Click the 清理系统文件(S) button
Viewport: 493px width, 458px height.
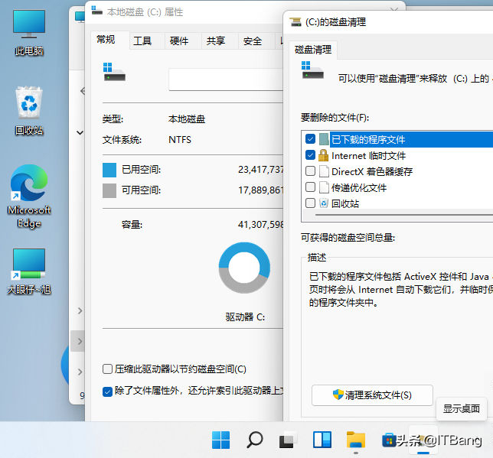click(372, 395)
